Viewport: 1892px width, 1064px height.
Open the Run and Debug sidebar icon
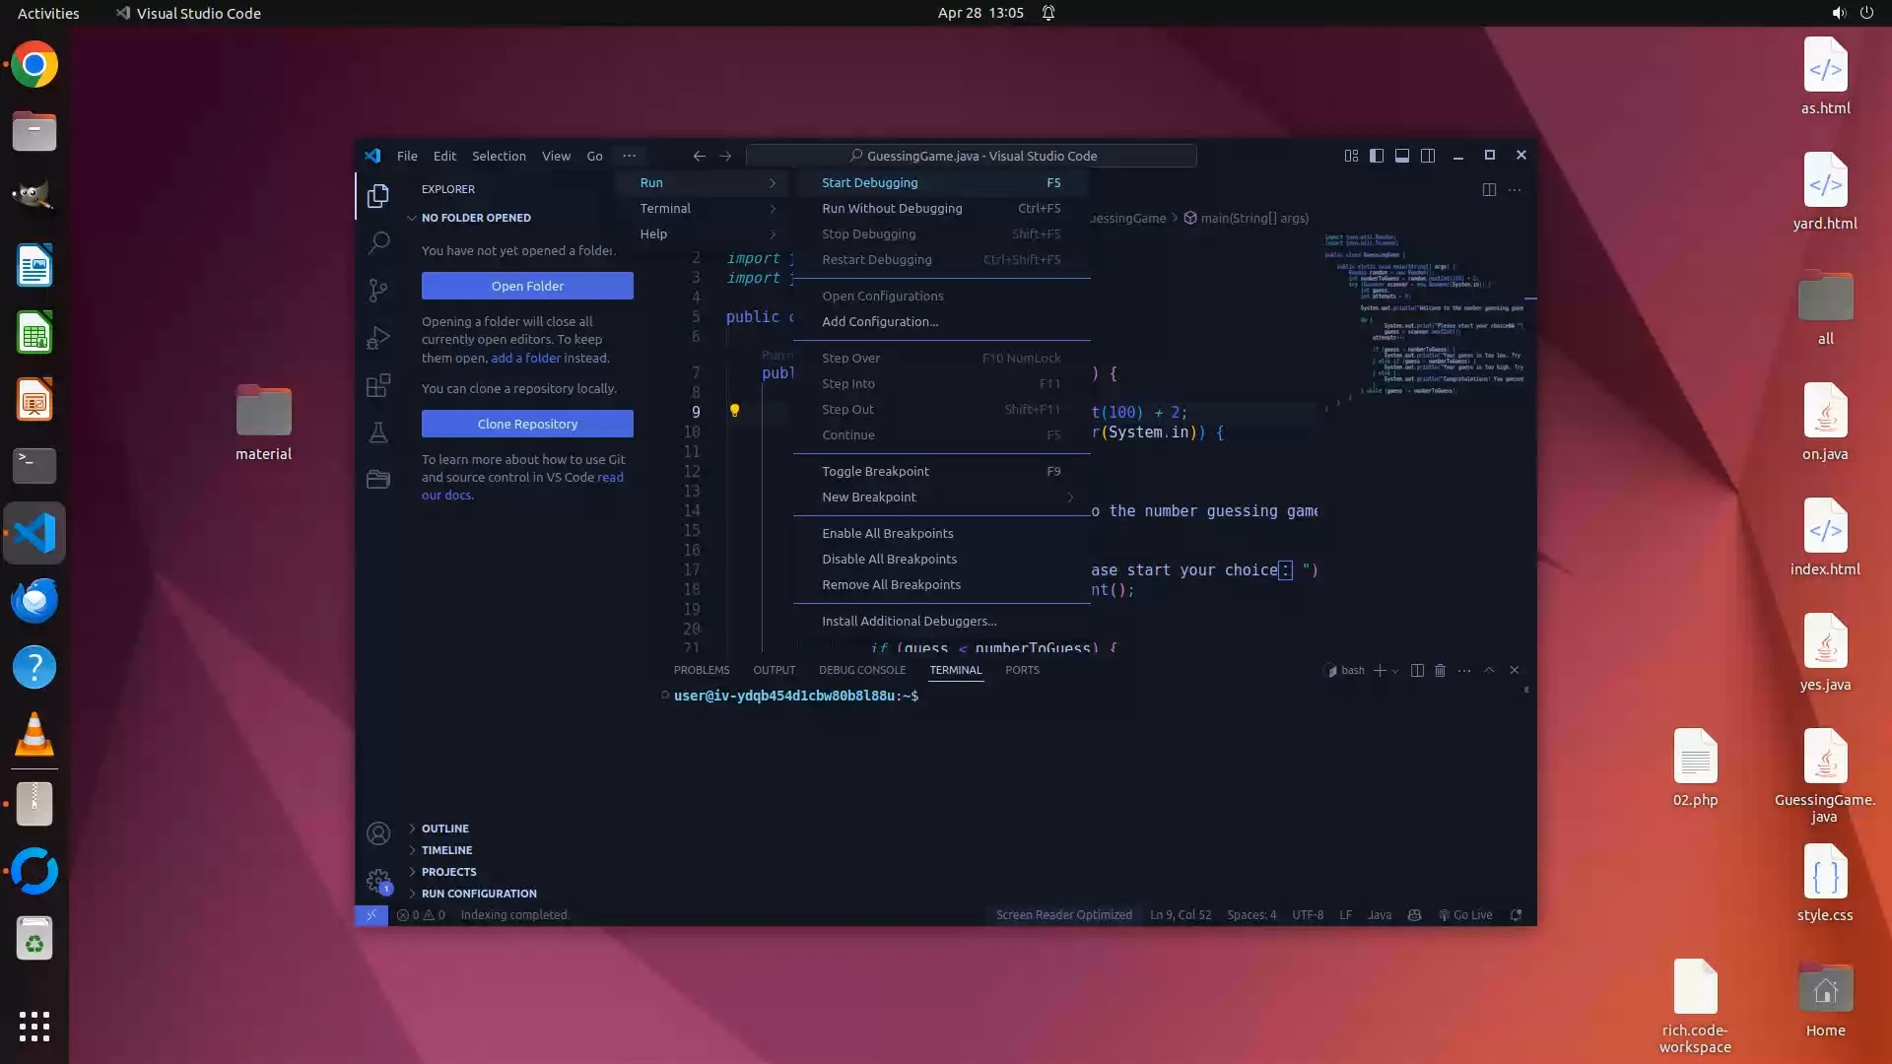tap(378, 338)
